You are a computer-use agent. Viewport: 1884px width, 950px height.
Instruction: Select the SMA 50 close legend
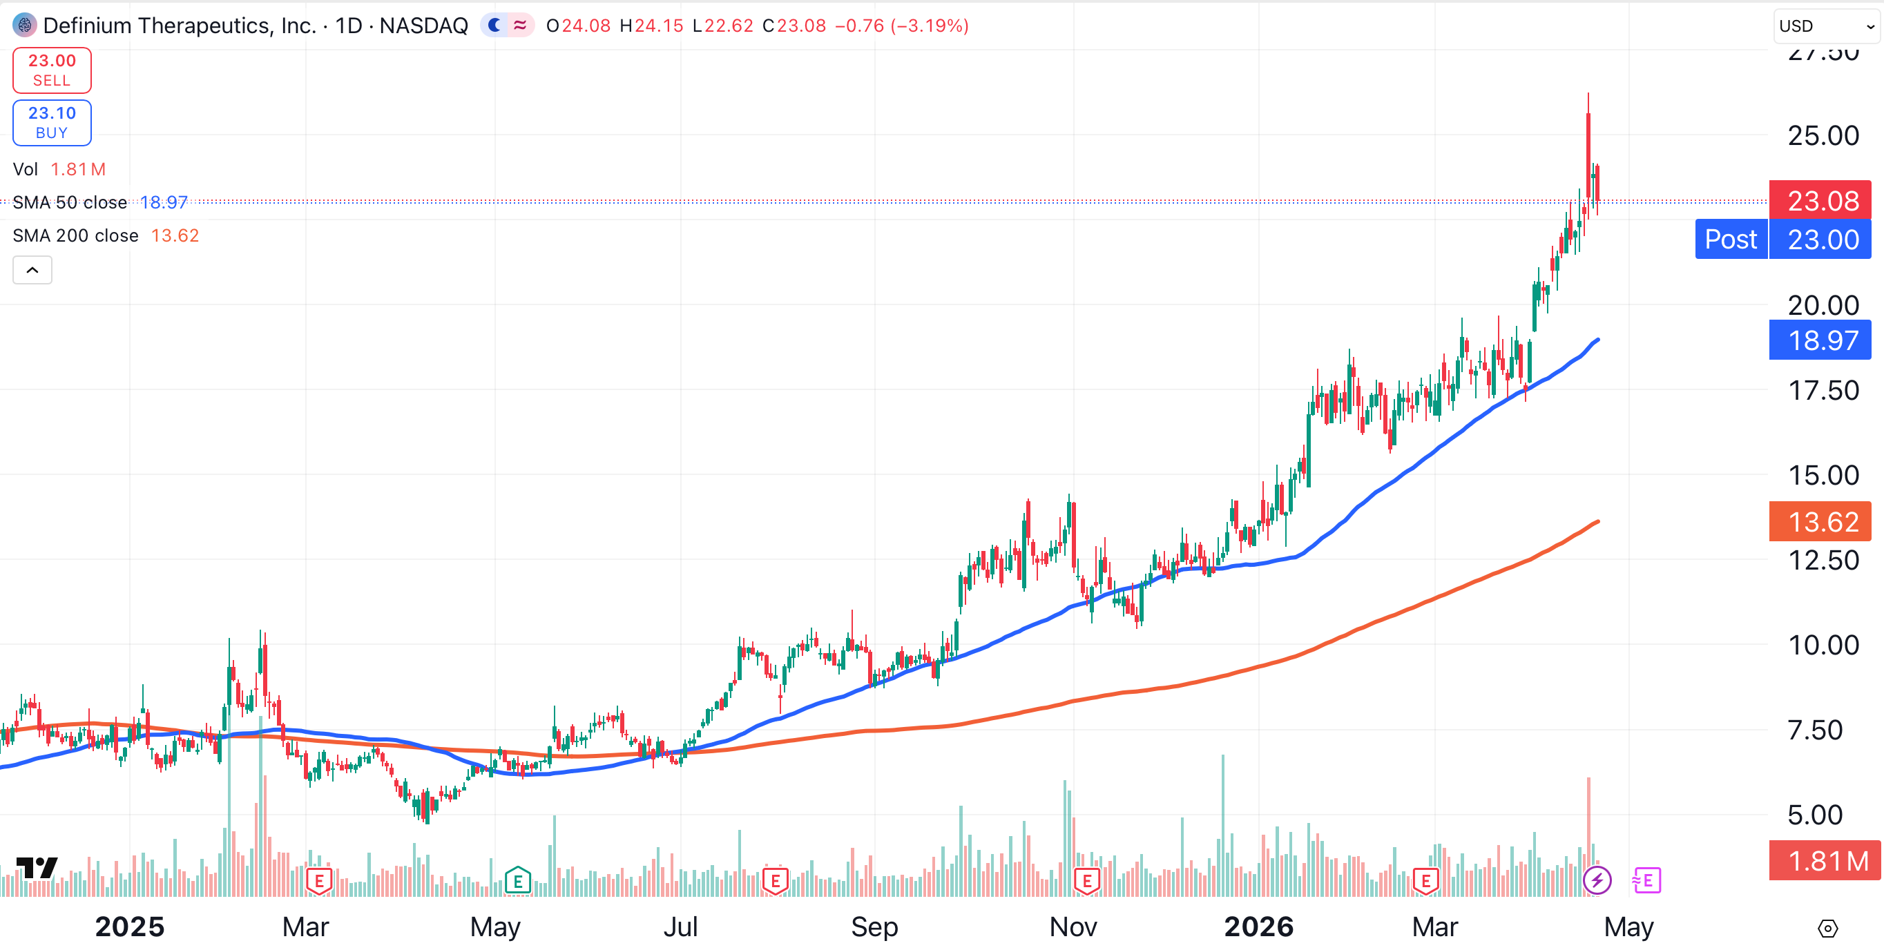(x=70, y=202)
